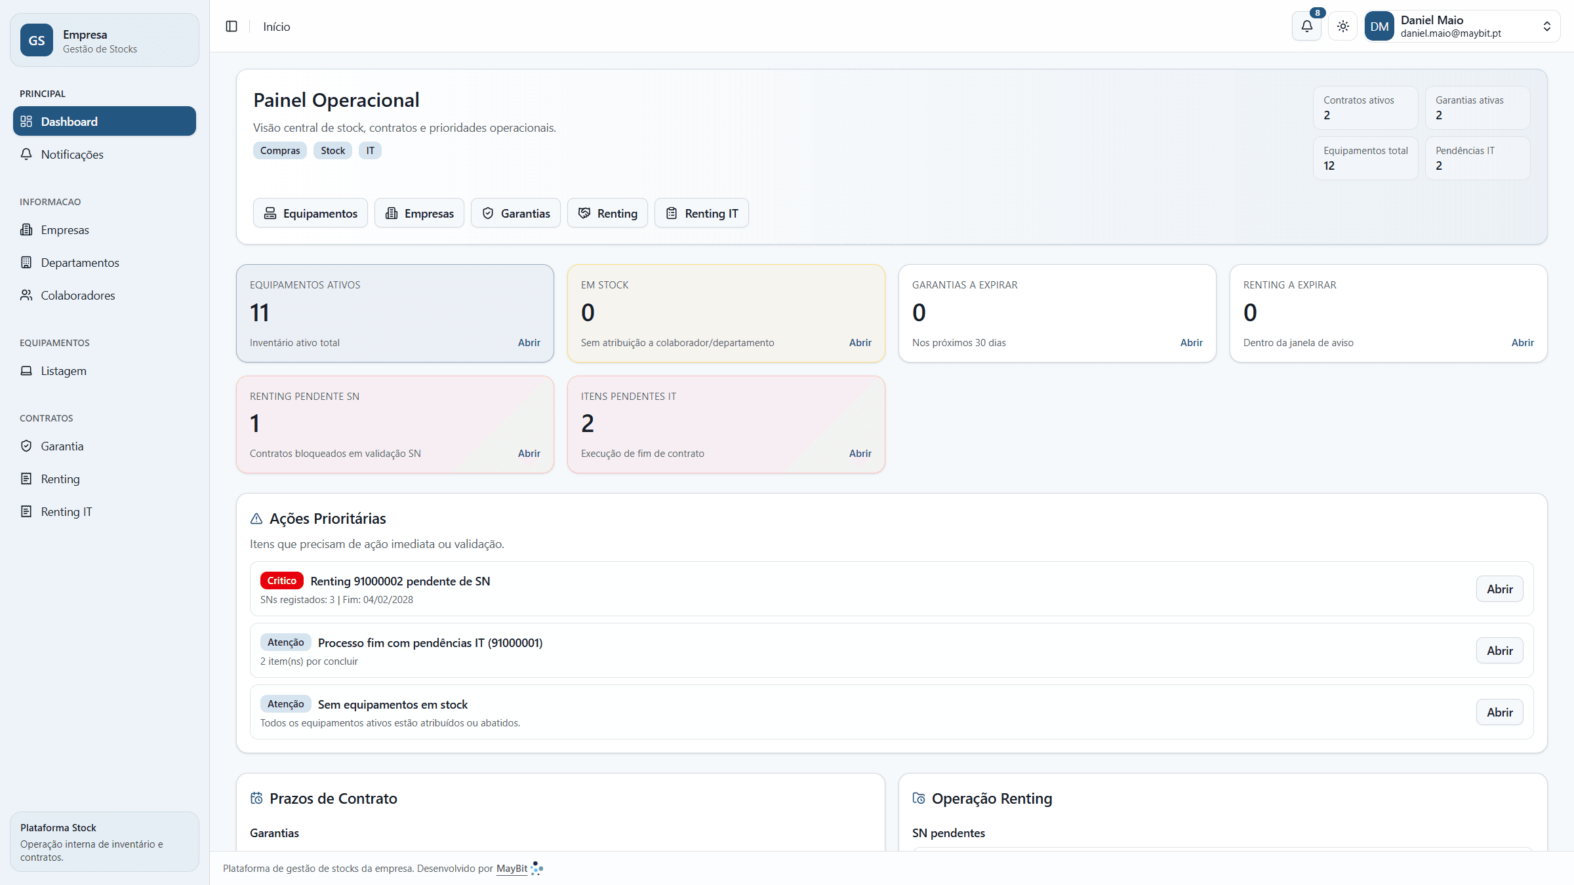The width and height of the screenshot is (1574, 885).
Task: Toggle the sidebar panel icon
Action: point(232,26)
